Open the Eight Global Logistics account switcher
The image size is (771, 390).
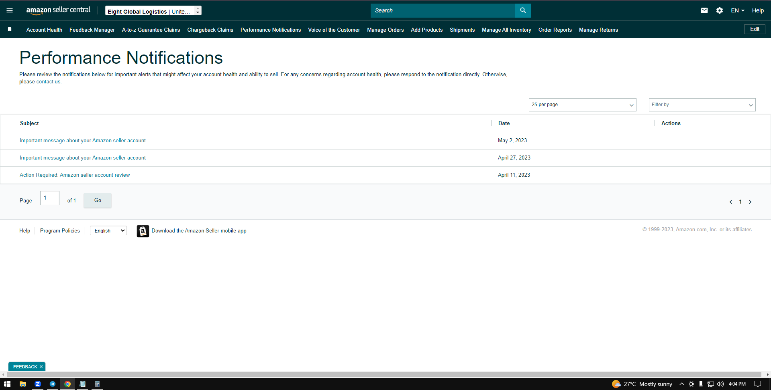click(x=153, y=11)
